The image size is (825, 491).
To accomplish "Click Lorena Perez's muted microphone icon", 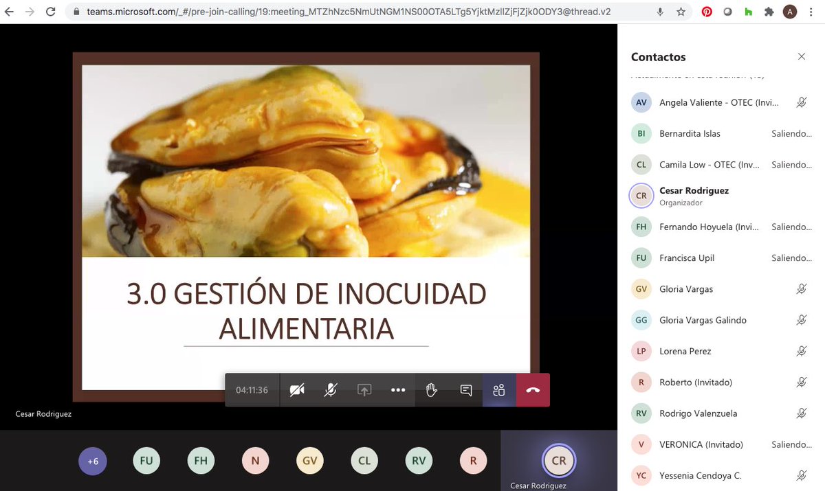I will click(x=801, y=351).
